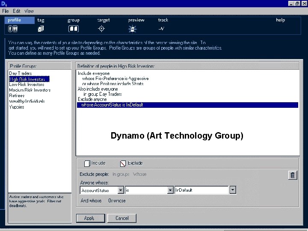Open the Edit menu

coord(17,11)
